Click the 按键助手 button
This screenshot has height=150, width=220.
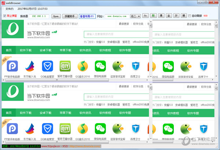[70, 16]
